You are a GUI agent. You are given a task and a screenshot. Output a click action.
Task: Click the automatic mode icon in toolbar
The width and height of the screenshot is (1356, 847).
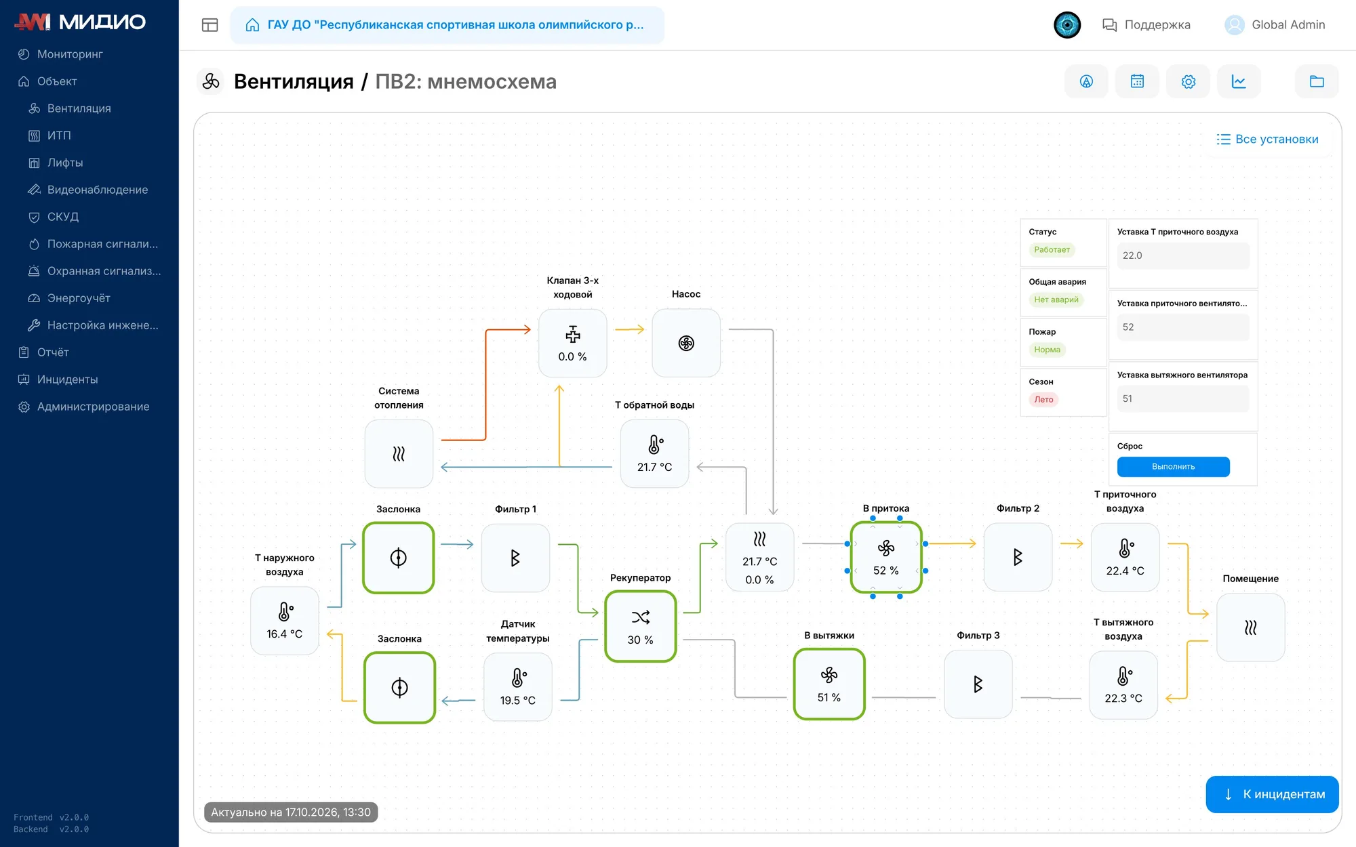tap(1086, 81)
